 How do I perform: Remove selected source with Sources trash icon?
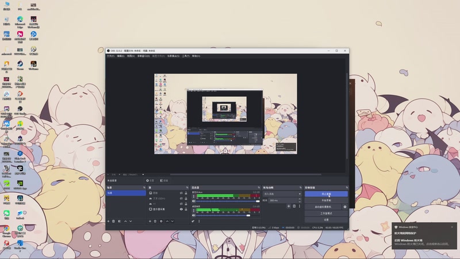pos(155,221)
